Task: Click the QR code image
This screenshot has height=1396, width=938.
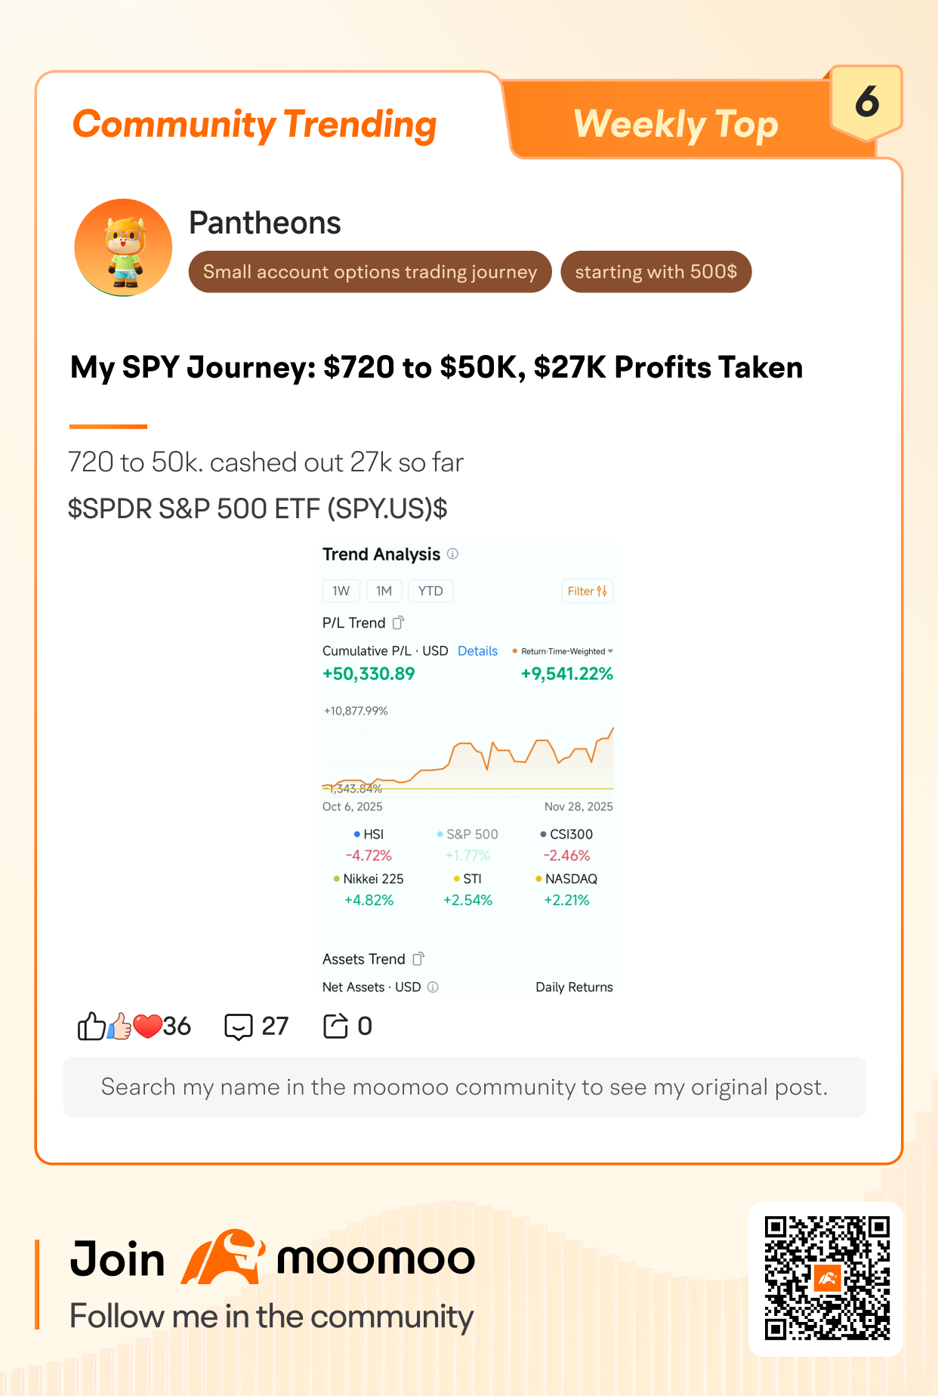Action: click(x=827, y=1278)
